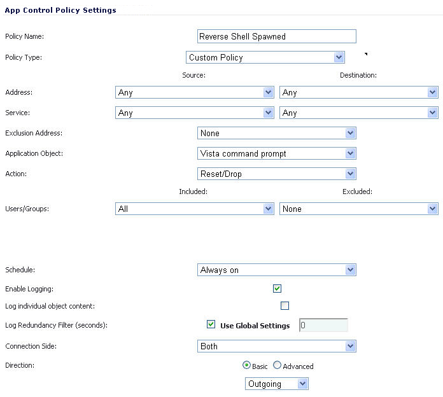This screenshot has height=397, width=443.
Task: Select the Advanced direction radio button
Action: point(277,365)
